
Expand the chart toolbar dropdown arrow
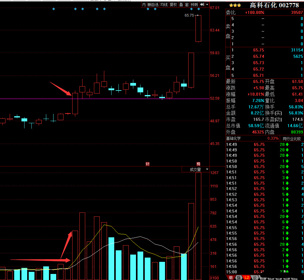(x=207, y=5)
